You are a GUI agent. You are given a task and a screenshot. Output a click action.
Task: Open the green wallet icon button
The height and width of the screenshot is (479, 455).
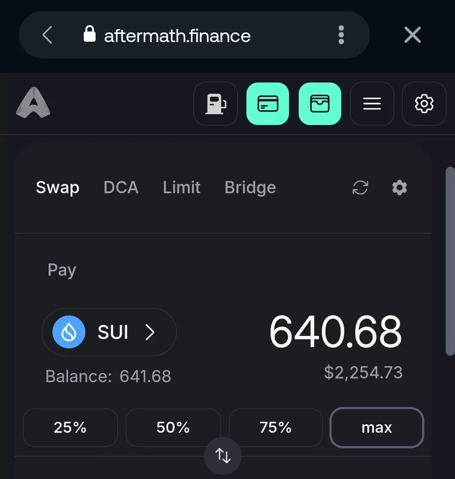tap(320, 104)
